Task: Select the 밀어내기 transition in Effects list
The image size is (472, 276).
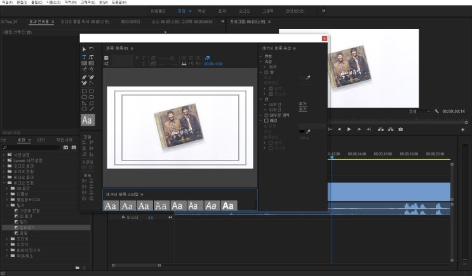Action: pyautogui.click(x=46, y=228)
